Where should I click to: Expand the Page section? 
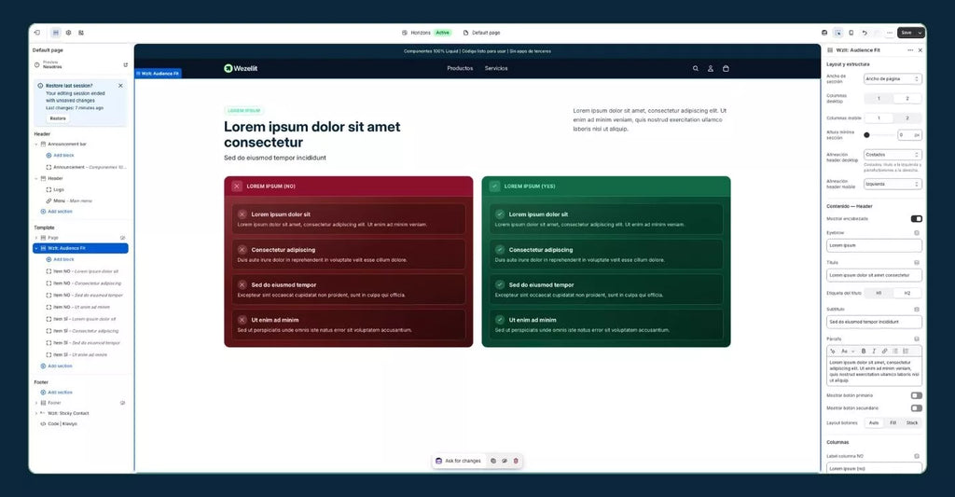(x=36, y=238)
